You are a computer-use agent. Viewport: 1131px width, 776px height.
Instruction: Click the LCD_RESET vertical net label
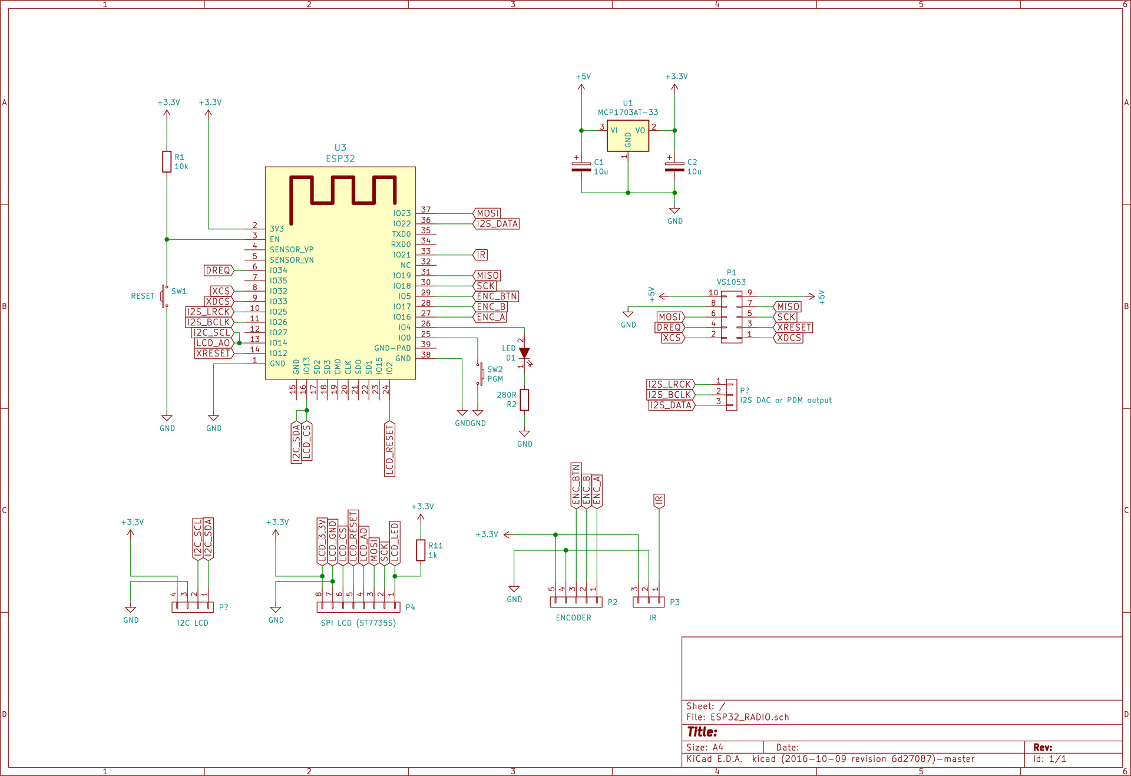[389, 449]
